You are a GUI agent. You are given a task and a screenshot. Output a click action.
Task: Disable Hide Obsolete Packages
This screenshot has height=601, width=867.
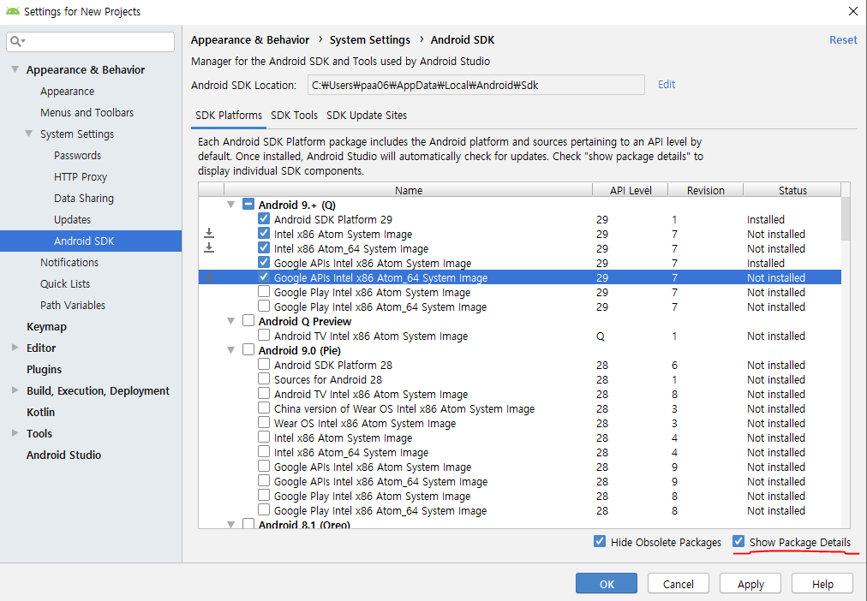[x=600, y=541]
